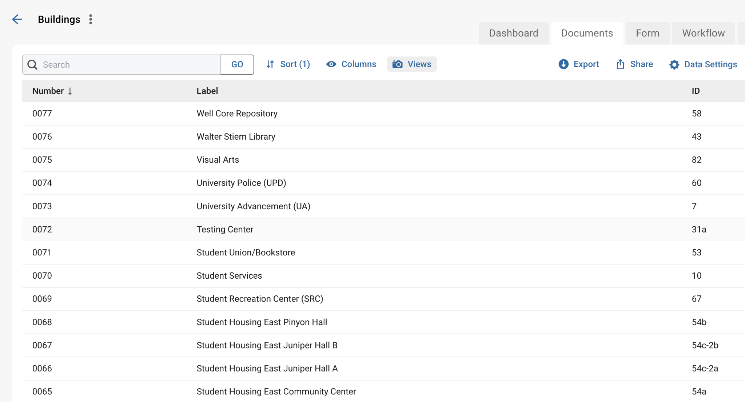Image resolution: width=745 pixels, height=402 pixels.
Task: Click the Export download icon
Action: point(563,64)
